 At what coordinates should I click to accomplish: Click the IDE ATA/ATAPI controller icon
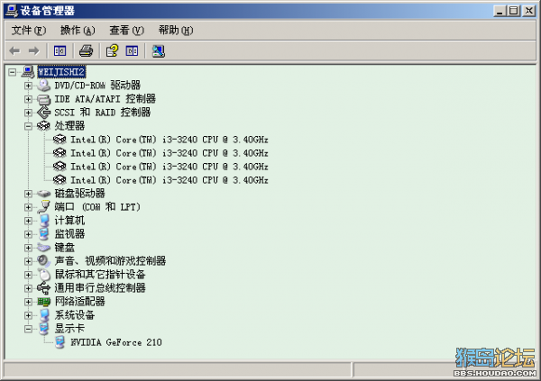tap(44, 99)
